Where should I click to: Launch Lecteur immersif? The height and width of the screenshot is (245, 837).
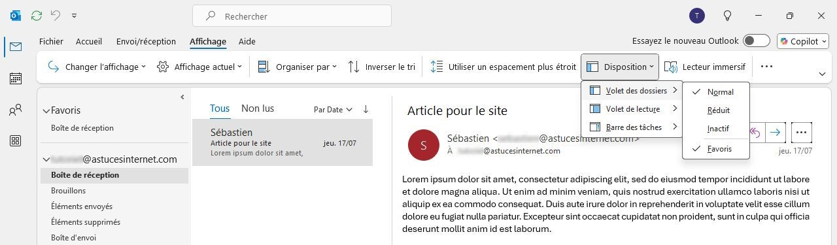tap(704, 67)
